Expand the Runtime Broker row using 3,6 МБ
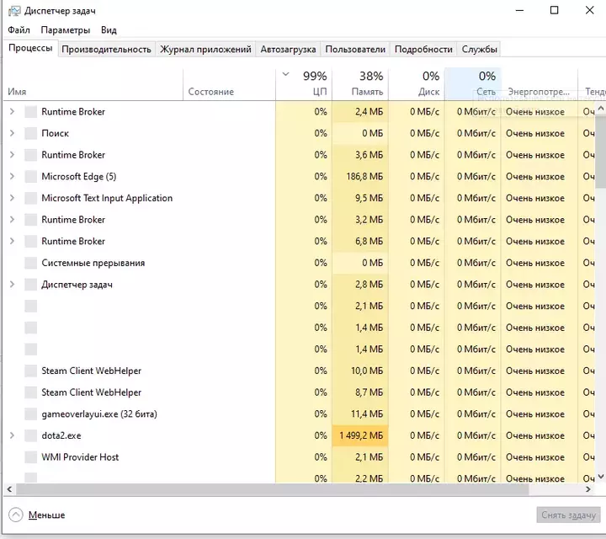 click(12, 155)
